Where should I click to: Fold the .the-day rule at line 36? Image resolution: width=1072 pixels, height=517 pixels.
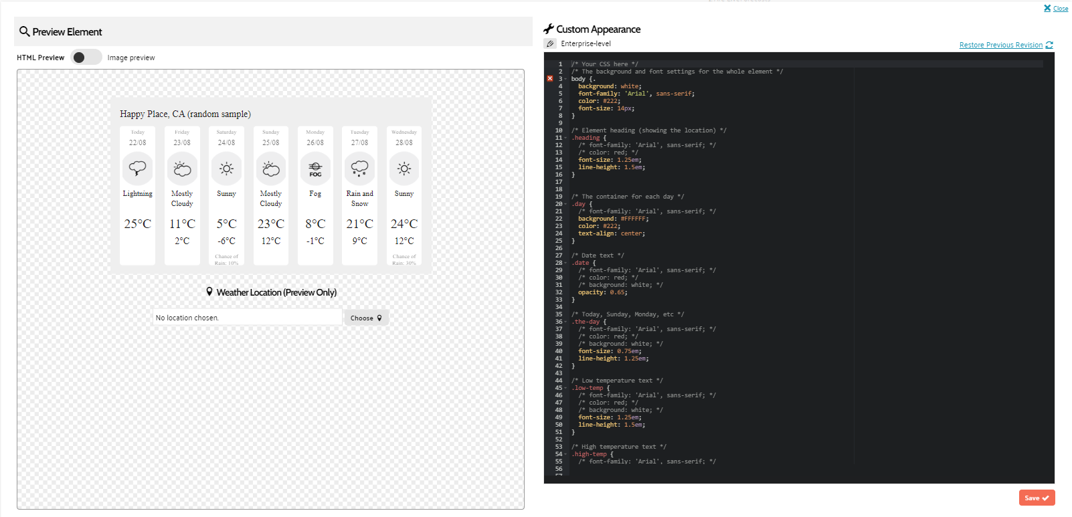coord(566,322)
